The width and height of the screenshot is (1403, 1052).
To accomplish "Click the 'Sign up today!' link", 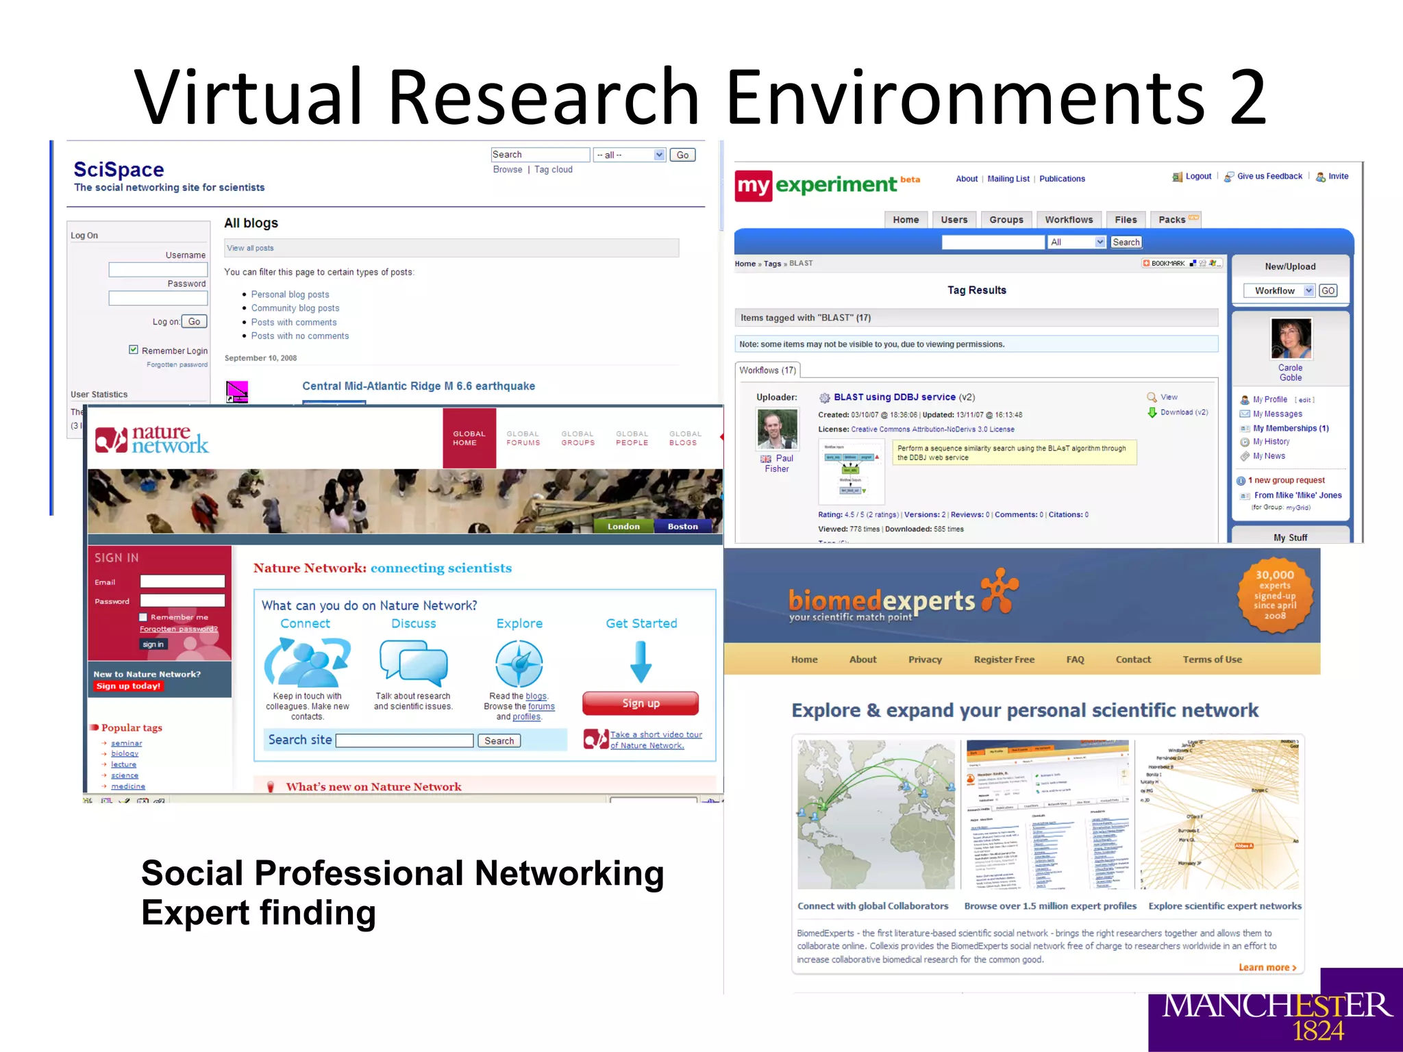I will [x=128, y=686].
